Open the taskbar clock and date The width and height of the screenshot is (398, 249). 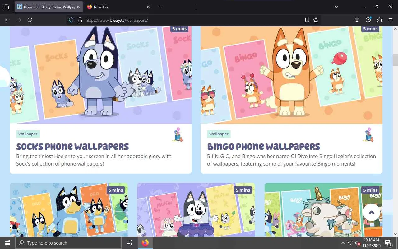[x=371, y=243]
